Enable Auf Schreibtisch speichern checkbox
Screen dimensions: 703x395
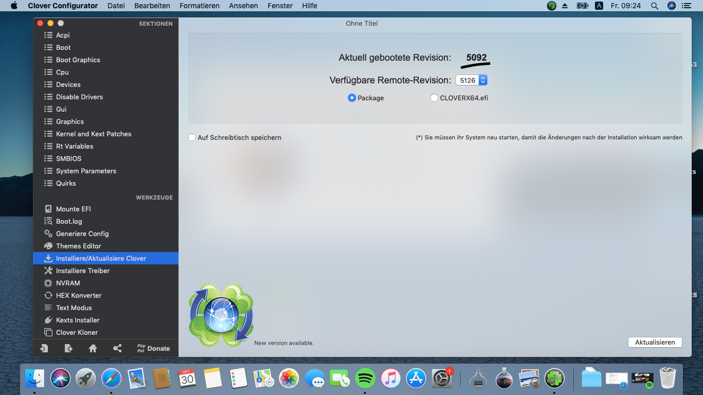(x=192, y=137)
